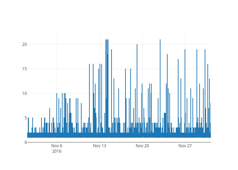Click the lone 21-high bar after Nov 20
Viewport: 238px width, 170px height.
click(160, 85)
